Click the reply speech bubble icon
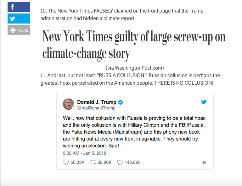 [x=66, y=162]
